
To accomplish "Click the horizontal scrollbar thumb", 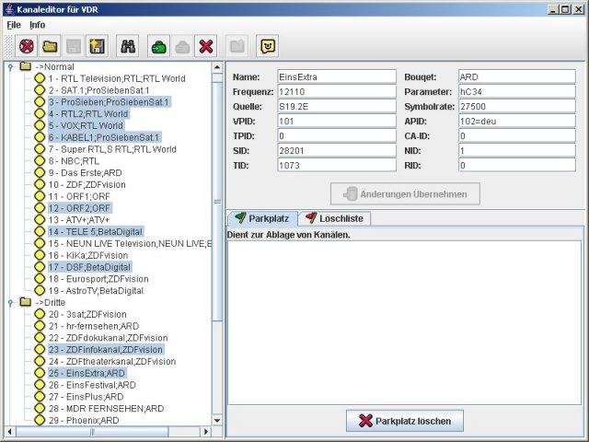I will 92,432.
